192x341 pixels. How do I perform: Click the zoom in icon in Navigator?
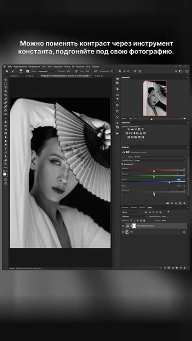(185, 119)
